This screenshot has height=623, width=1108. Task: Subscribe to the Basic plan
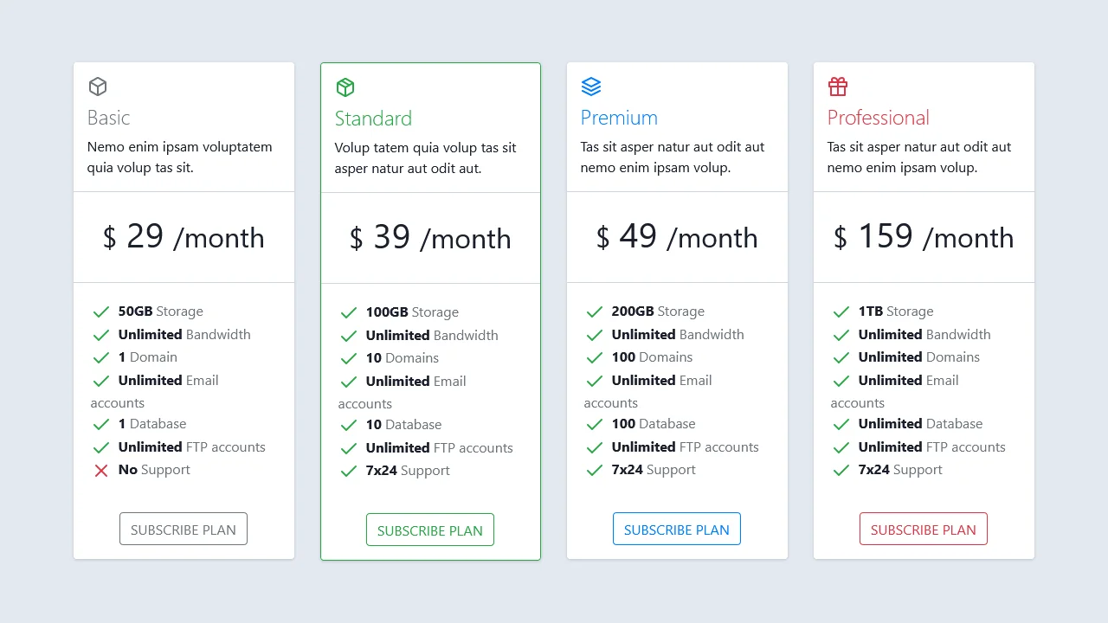tap(183, 529)
